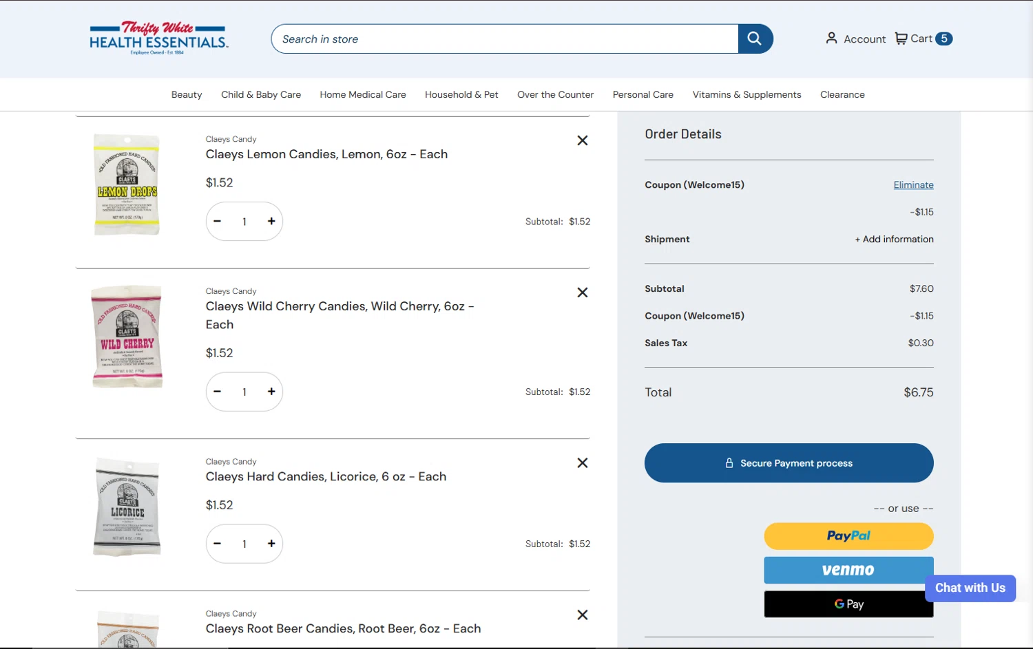Click the Wild Cherry quantity value
This screenshot has width=1033, height=649.
(244, 392)
